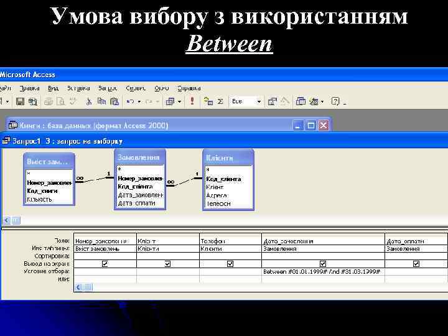This screenshot has width=448, height=336.
Task: Click the Print icon
Action: pos(48,101)
